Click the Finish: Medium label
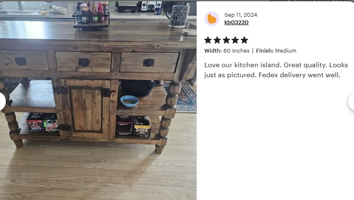The width and height of the screenshot is (354, 200). (276, 51)
